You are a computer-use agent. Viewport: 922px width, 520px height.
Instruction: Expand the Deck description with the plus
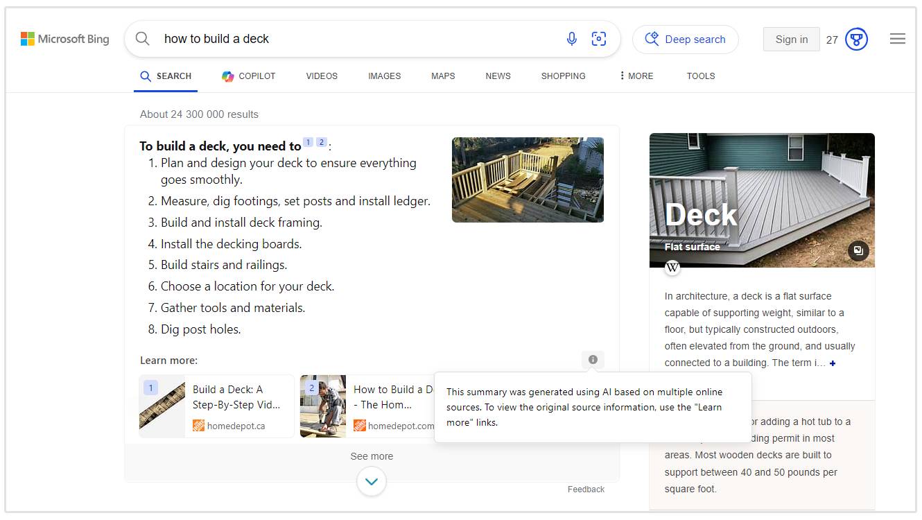[x=832, y=363]
